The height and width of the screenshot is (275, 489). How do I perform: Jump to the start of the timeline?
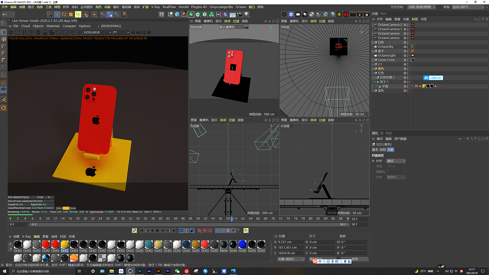tap(142, 231)
